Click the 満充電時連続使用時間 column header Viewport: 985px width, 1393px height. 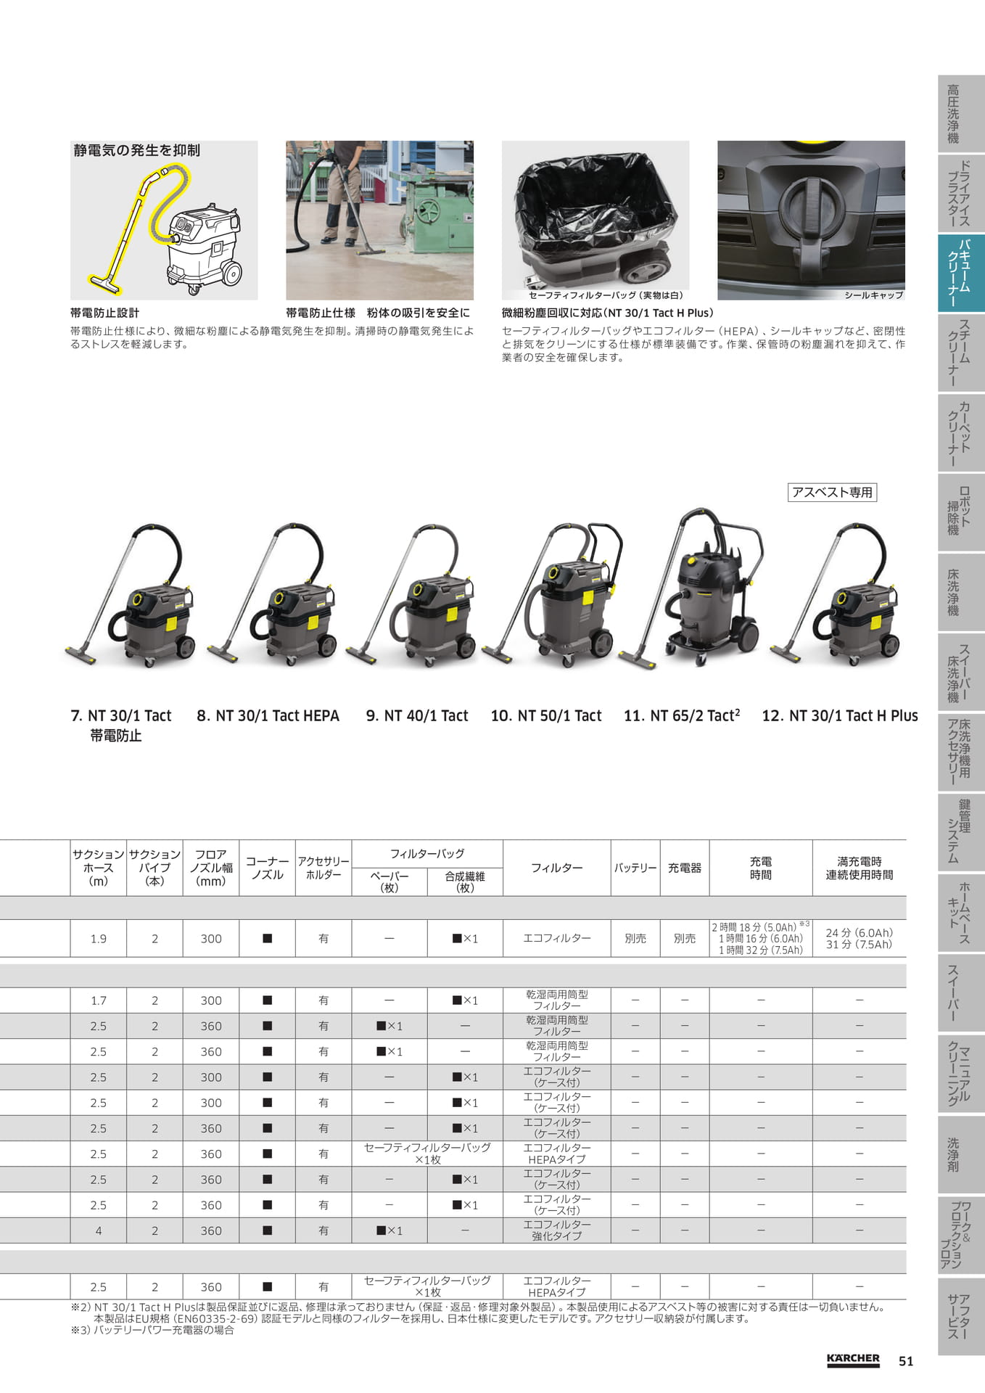pos(860,868)
